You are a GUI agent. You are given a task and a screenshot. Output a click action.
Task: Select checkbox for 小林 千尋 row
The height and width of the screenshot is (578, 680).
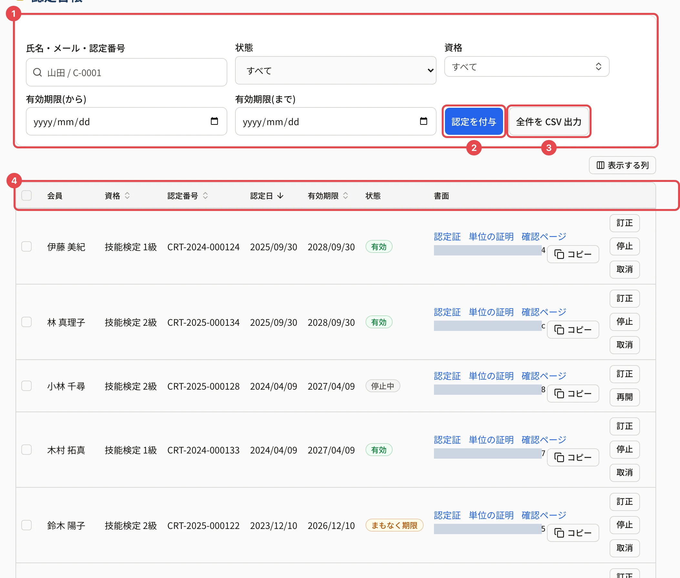pyautogui.click(x=26, y=386)
